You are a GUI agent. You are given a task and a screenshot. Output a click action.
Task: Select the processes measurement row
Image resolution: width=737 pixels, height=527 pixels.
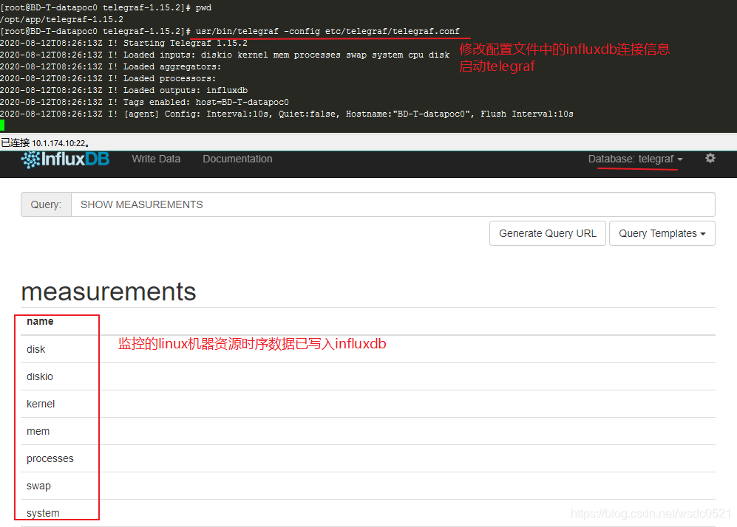[368, 458]
